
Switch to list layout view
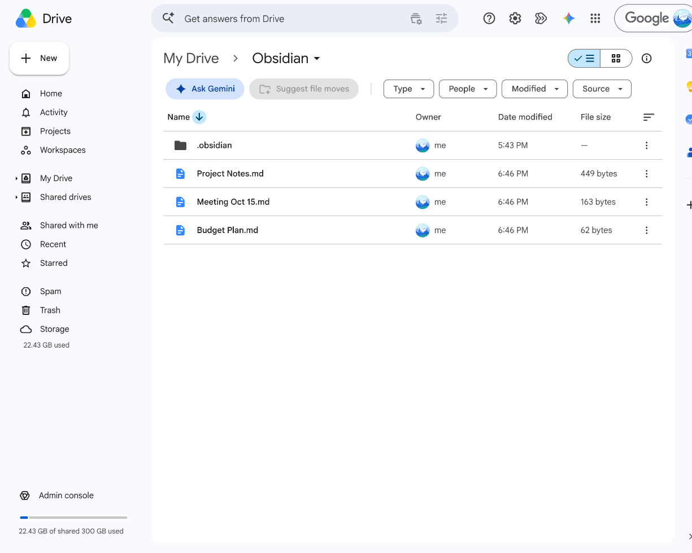584,58
